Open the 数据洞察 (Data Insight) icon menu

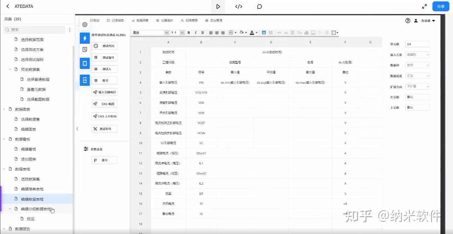pyautogui.click(x=133, y=20)
